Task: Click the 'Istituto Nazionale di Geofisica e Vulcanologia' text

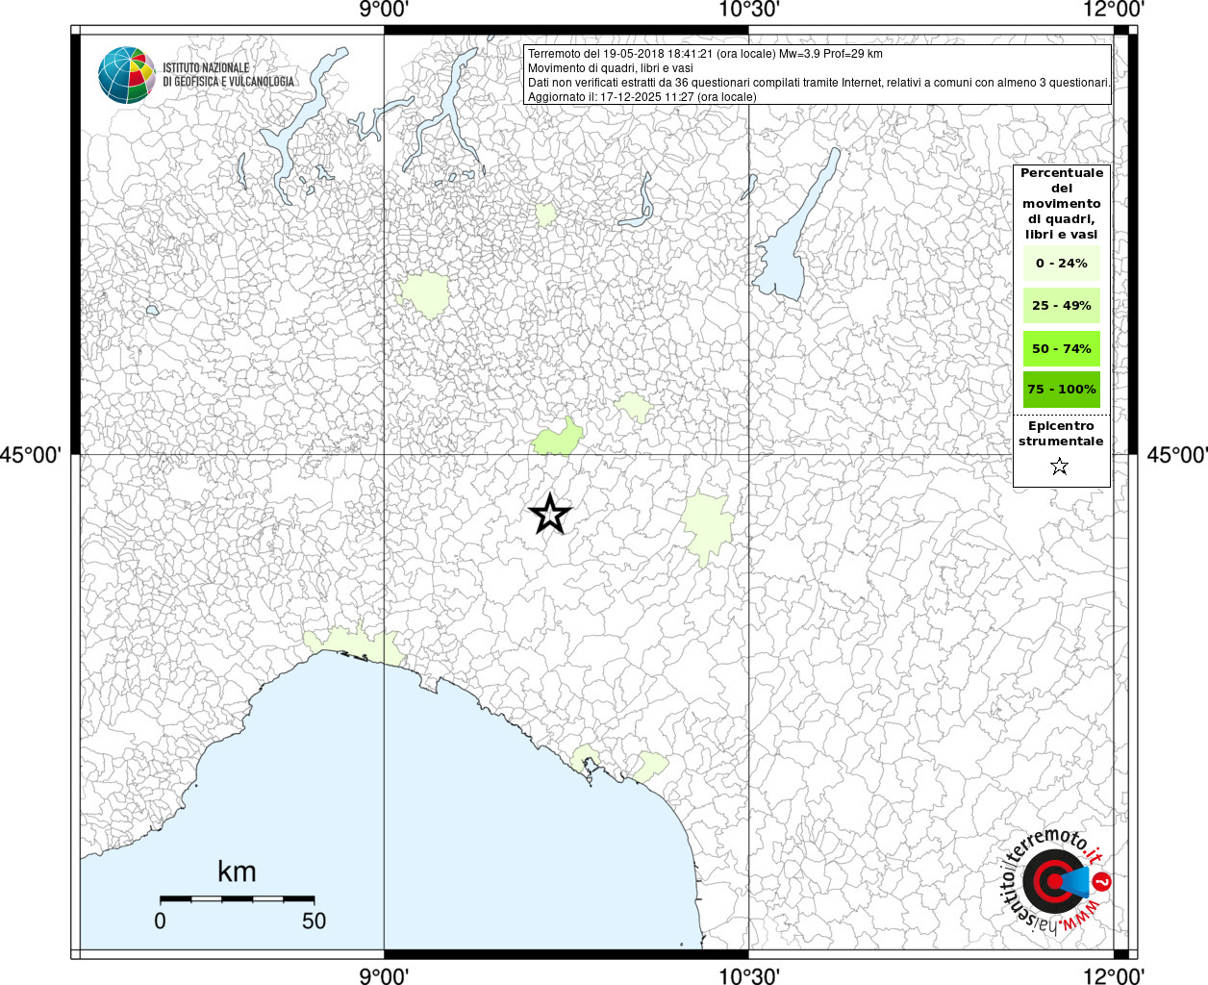Action: (228, 75)
